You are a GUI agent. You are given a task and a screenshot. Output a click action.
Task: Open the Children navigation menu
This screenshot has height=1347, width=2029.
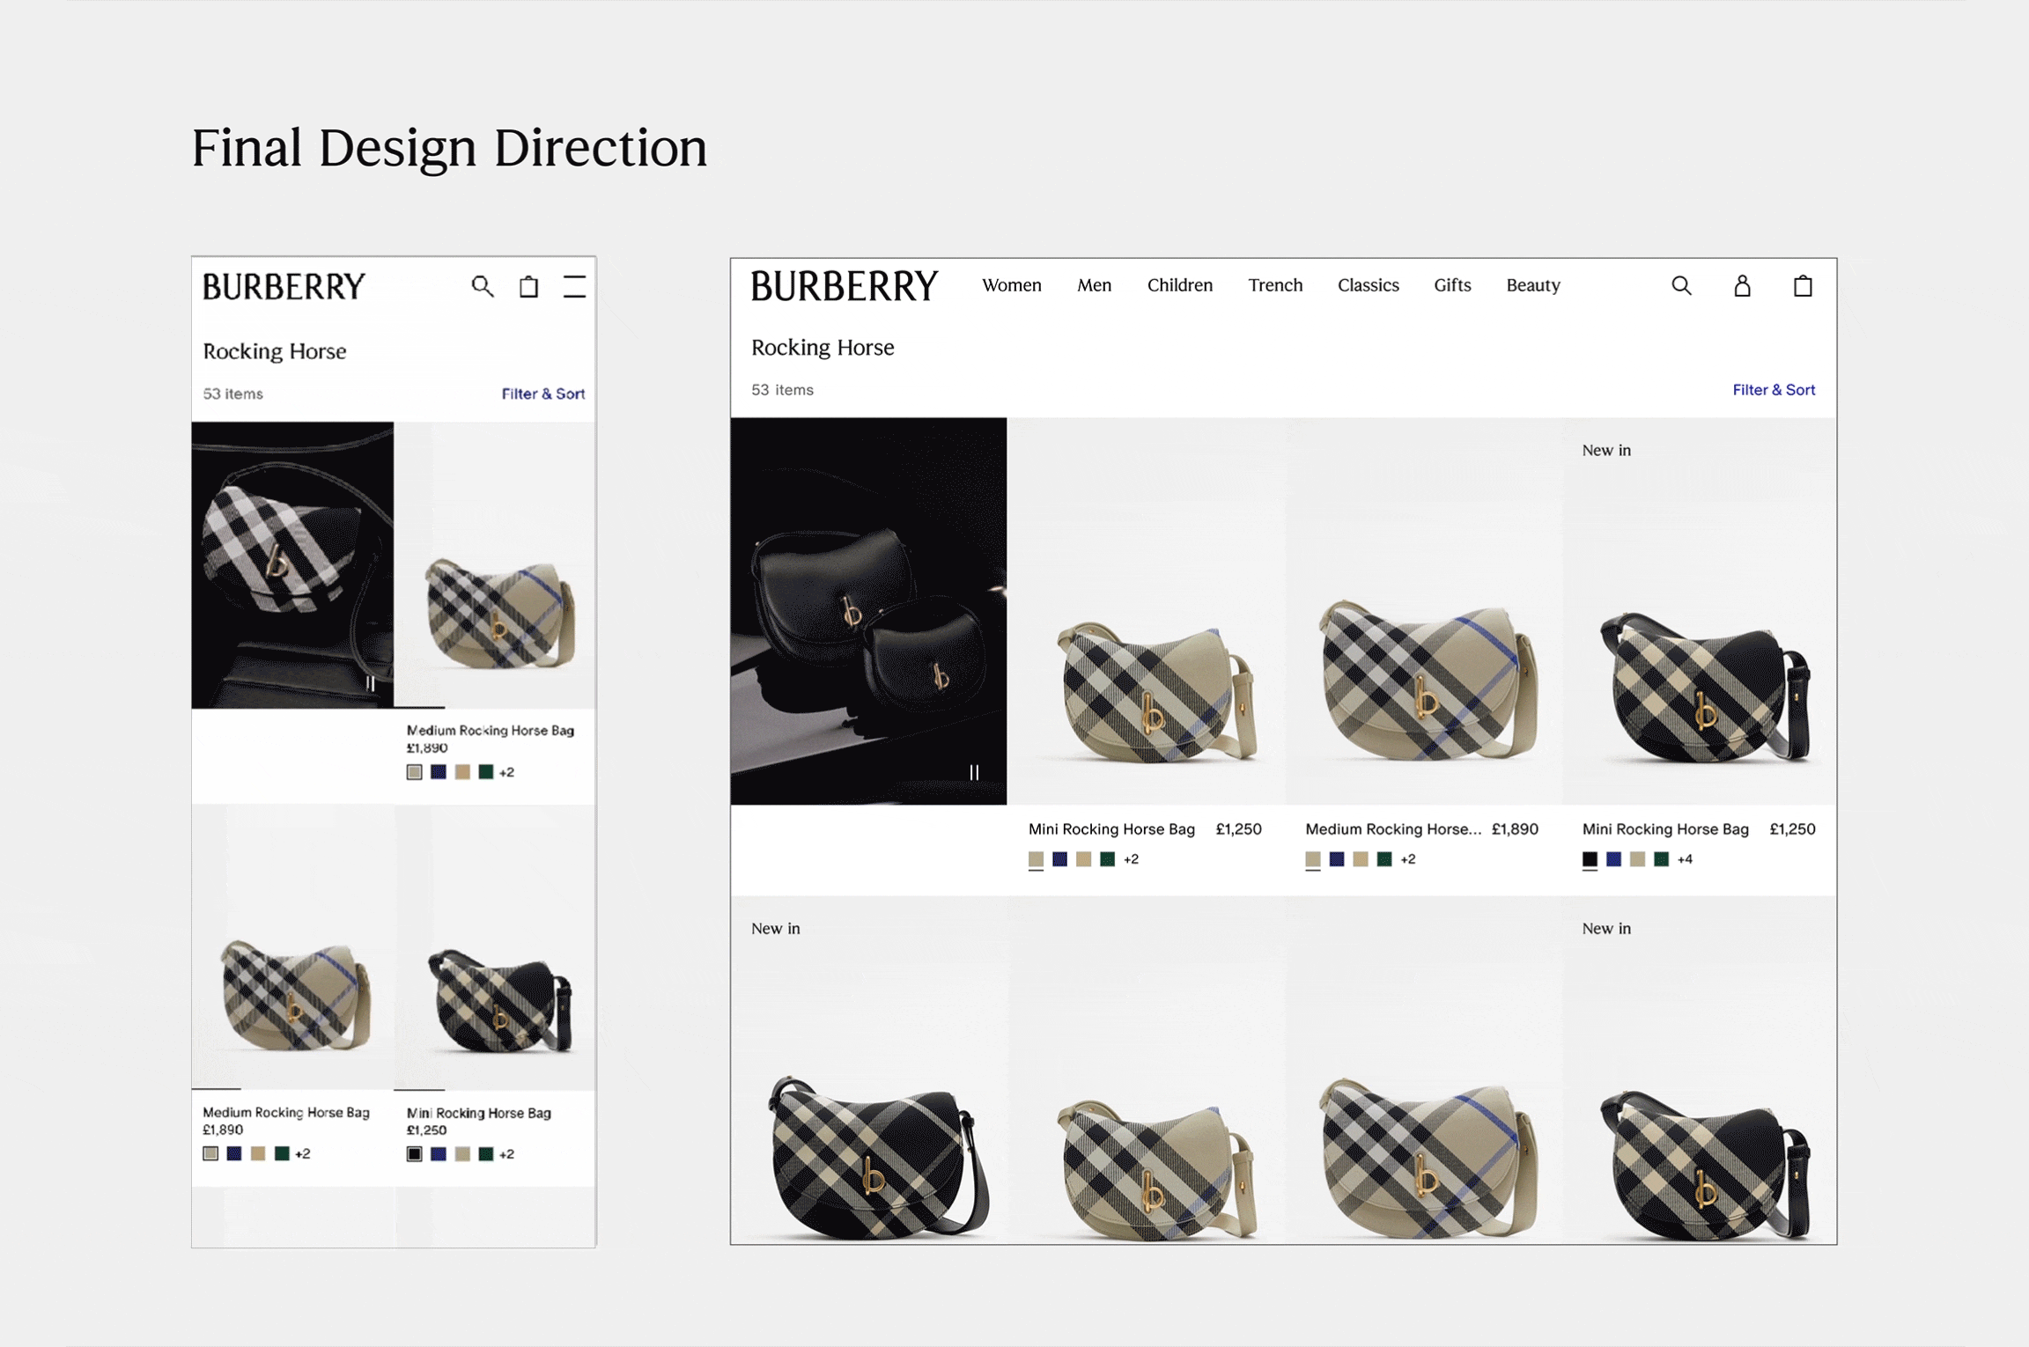(1179, 285)
